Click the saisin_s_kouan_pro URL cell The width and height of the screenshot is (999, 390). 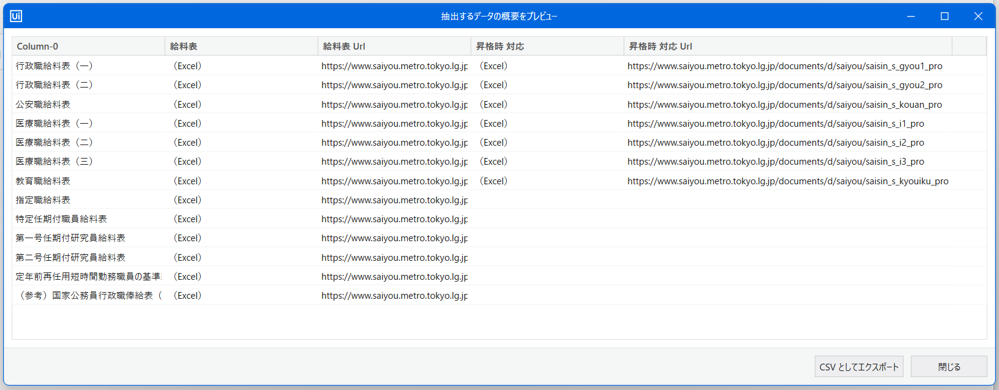[788, 105]
